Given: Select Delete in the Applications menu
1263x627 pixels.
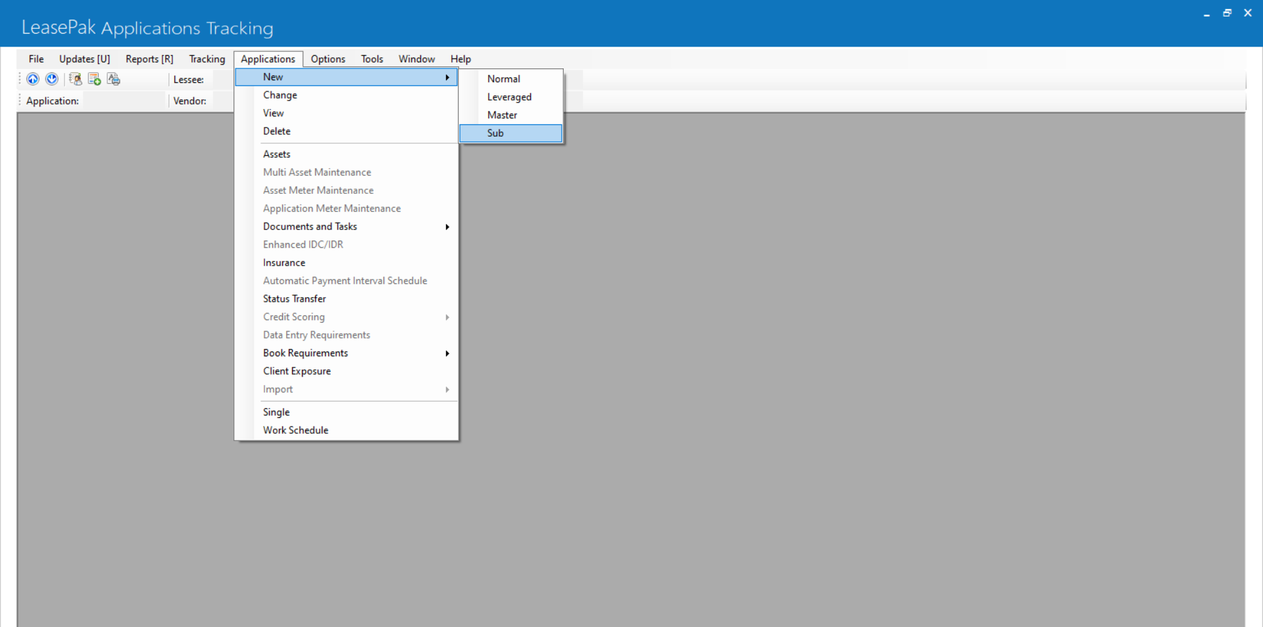Looking at the screenshot, I should (x=347, y=131).
